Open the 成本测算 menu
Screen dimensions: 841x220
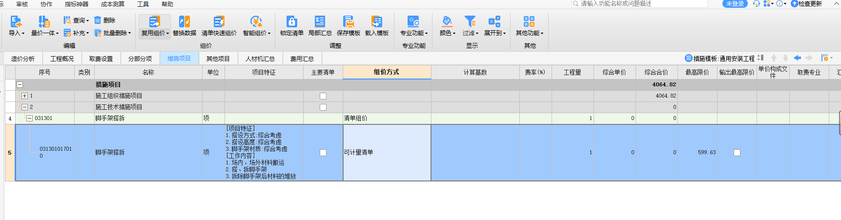pos(113,4)
